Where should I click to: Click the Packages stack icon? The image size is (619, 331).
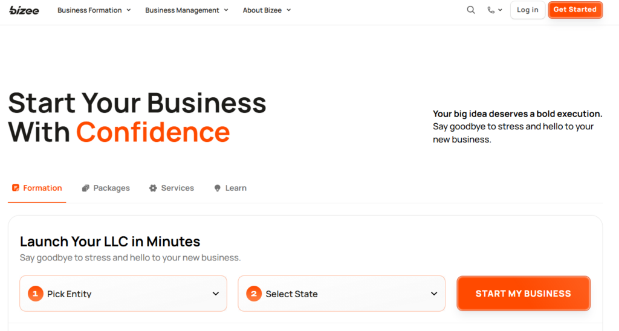pyautogui.click(x=86, y=188)
